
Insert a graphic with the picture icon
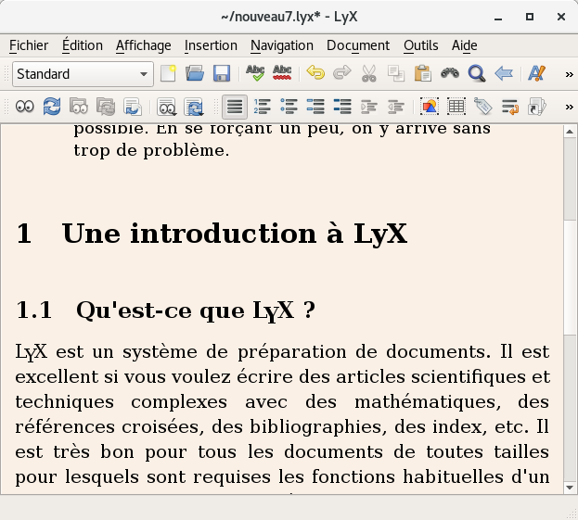[430, 107]
